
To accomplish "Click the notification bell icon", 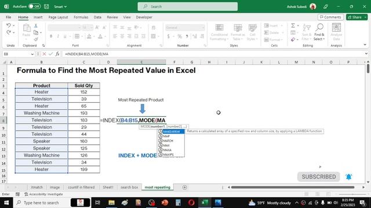I will tap(348, 177).
